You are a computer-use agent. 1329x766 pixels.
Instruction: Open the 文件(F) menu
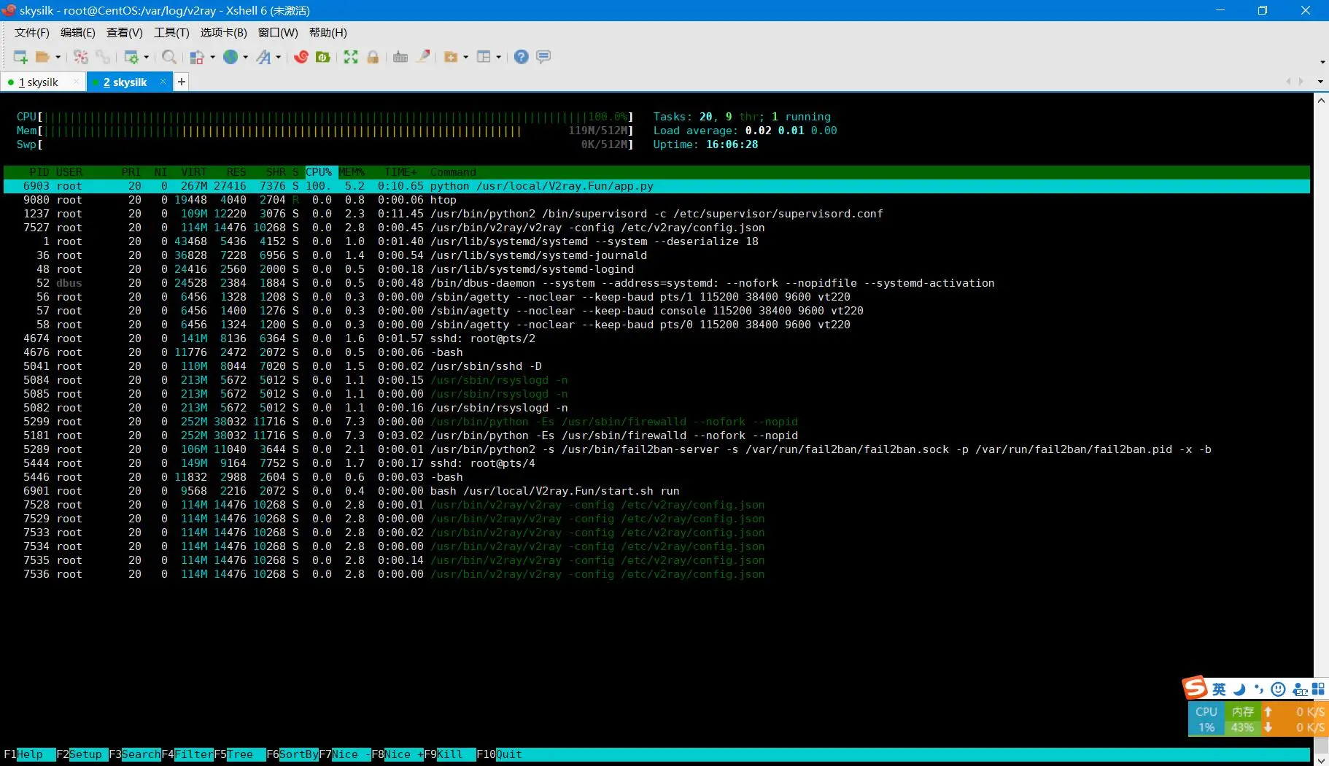pyautogui.click(x=32, y=33)
